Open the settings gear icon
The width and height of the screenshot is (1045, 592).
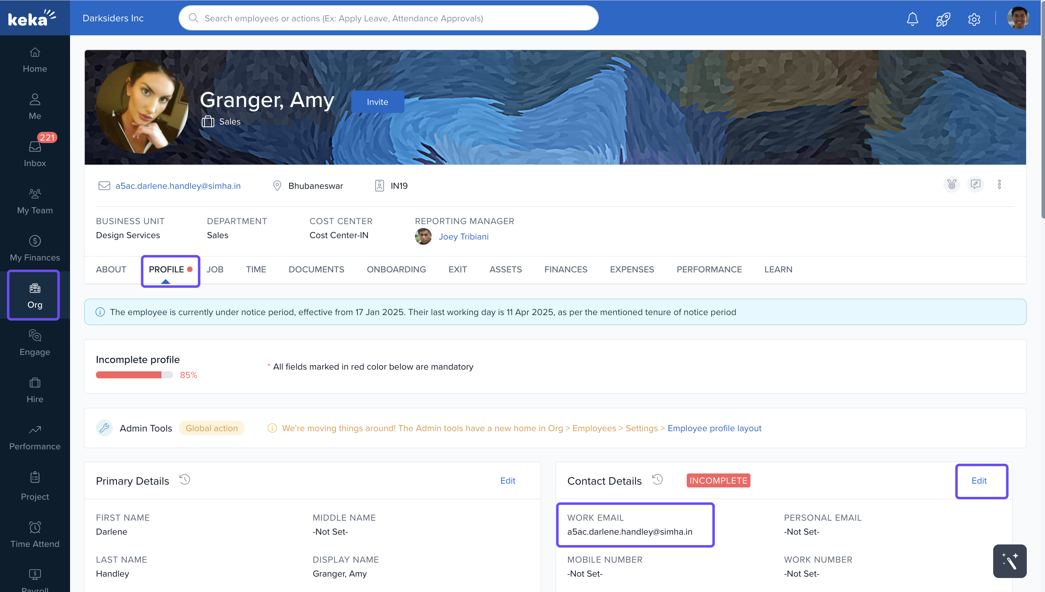pos(974,19)
